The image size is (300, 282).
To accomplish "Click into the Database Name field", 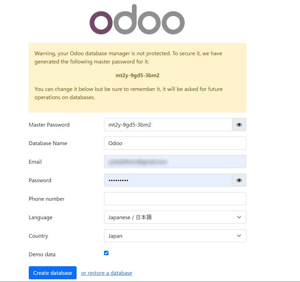I will pos(175,143).
